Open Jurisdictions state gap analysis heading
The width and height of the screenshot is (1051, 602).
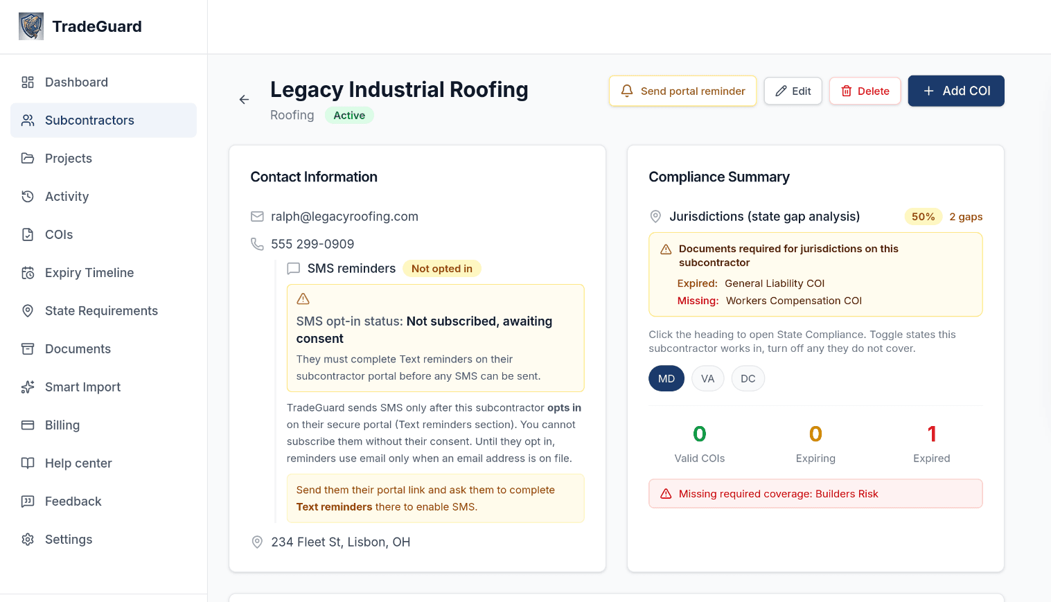point(764,217)
